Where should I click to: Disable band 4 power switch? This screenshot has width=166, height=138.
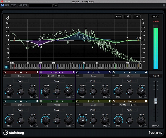click(114, 72)
